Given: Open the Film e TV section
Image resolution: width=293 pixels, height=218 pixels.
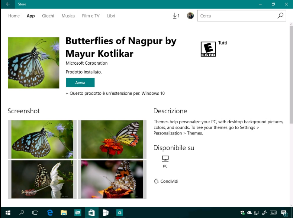Looking at the screenshot, I should click(91, 16).
